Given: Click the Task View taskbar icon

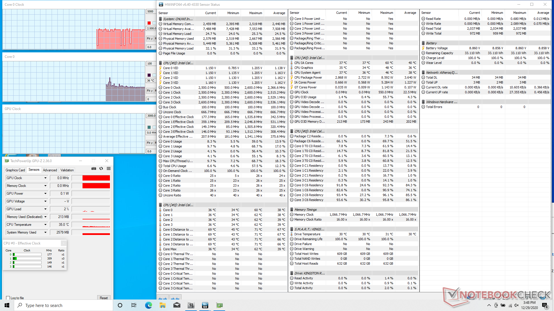Looking at the screenshot, I should pyautogui.click(x=134, y=305).
